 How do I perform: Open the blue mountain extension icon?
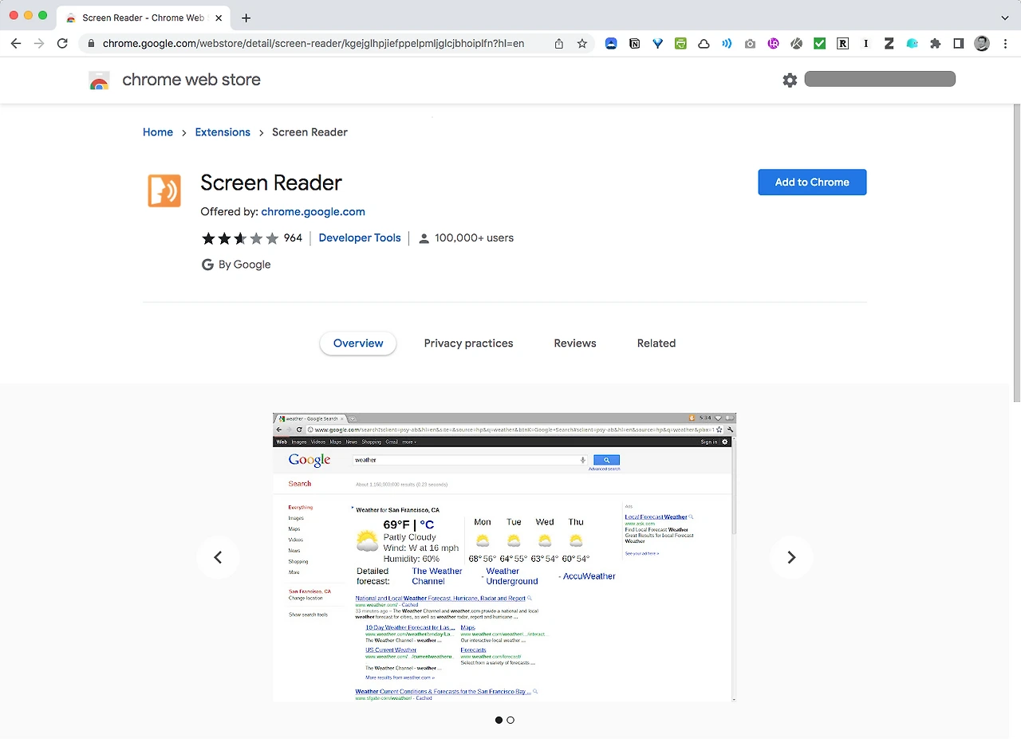611,44
